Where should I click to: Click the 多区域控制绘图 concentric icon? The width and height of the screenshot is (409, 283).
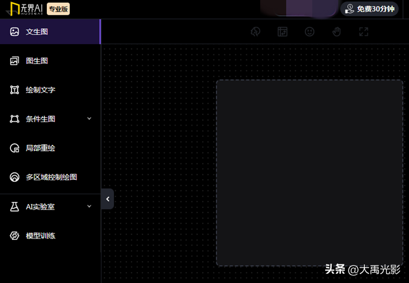(14, 177)
